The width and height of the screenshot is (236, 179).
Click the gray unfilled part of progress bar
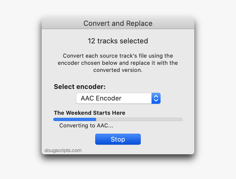click(x=139, y=119)
